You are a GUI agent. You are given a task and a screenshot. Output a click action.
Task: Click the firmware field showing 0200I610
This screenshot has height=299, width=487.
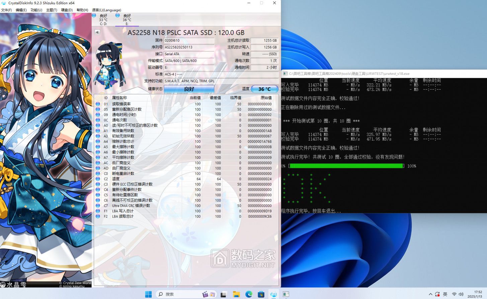pos(189,40)
